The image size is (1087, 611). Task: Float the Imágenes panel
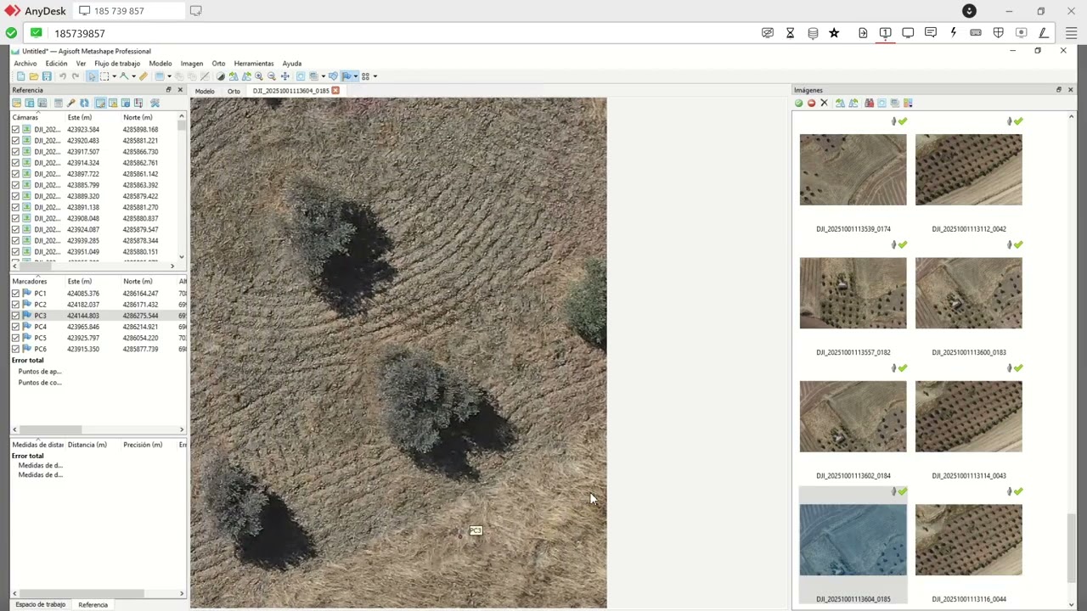1058,90
